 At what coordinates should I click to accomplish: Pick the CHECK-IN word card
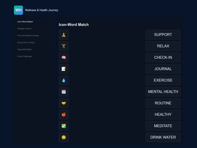(163, 57)
